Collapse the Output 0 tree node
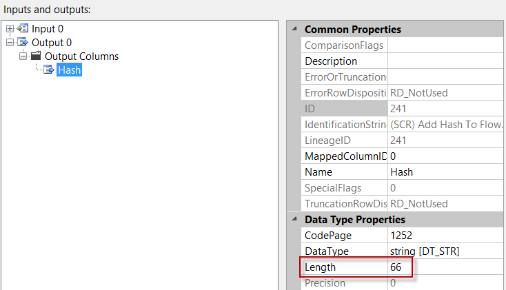Image resolution: width=506 pixels, height=290 pixels. 9,43
